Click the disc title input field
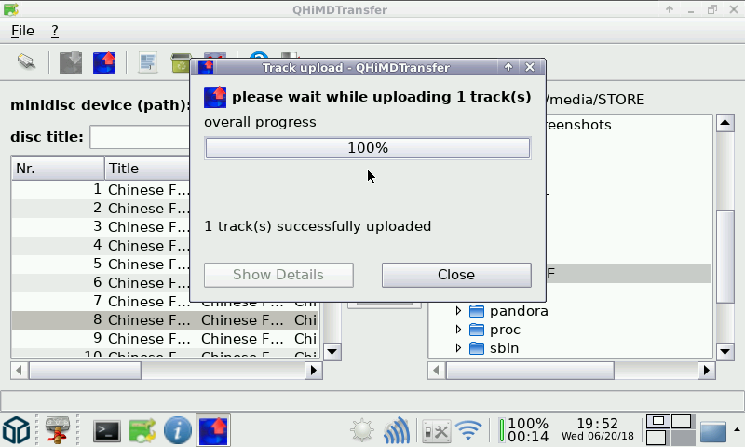 coord(140,137)
